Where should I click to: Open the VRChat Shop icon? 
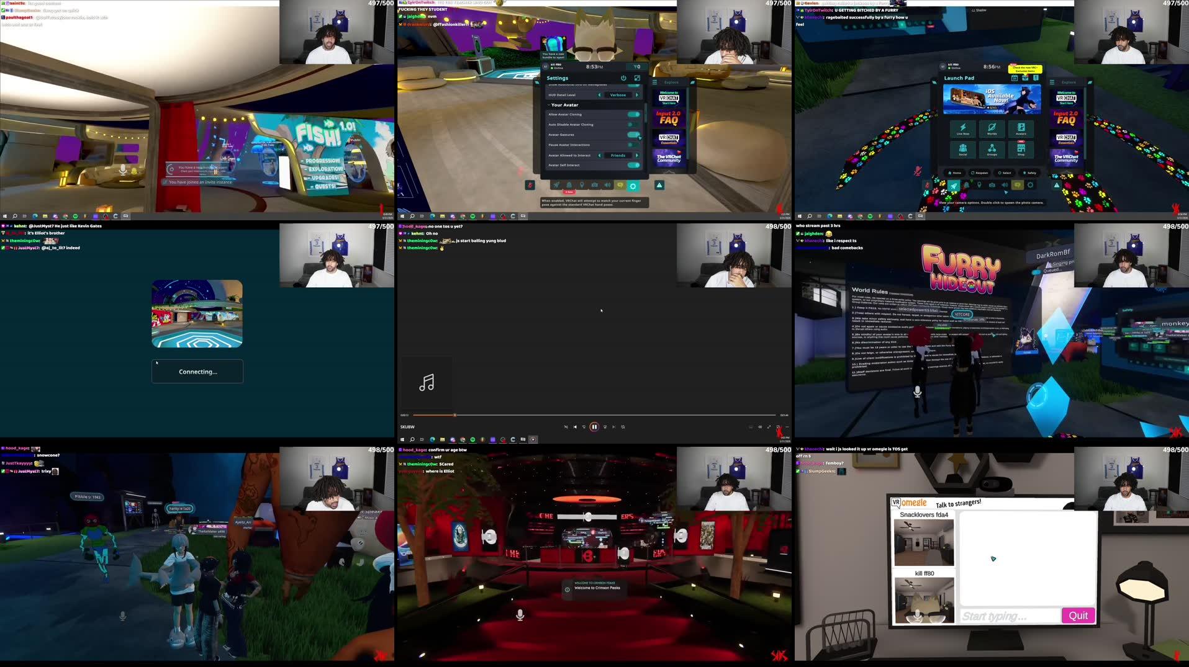(1021, 150)
